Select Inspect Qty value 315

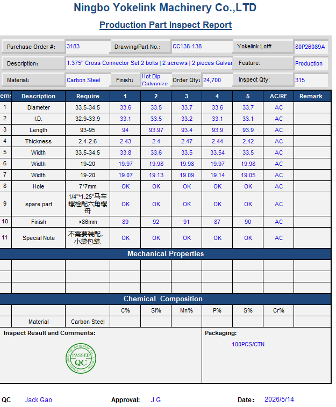click(x=300, y=80)
